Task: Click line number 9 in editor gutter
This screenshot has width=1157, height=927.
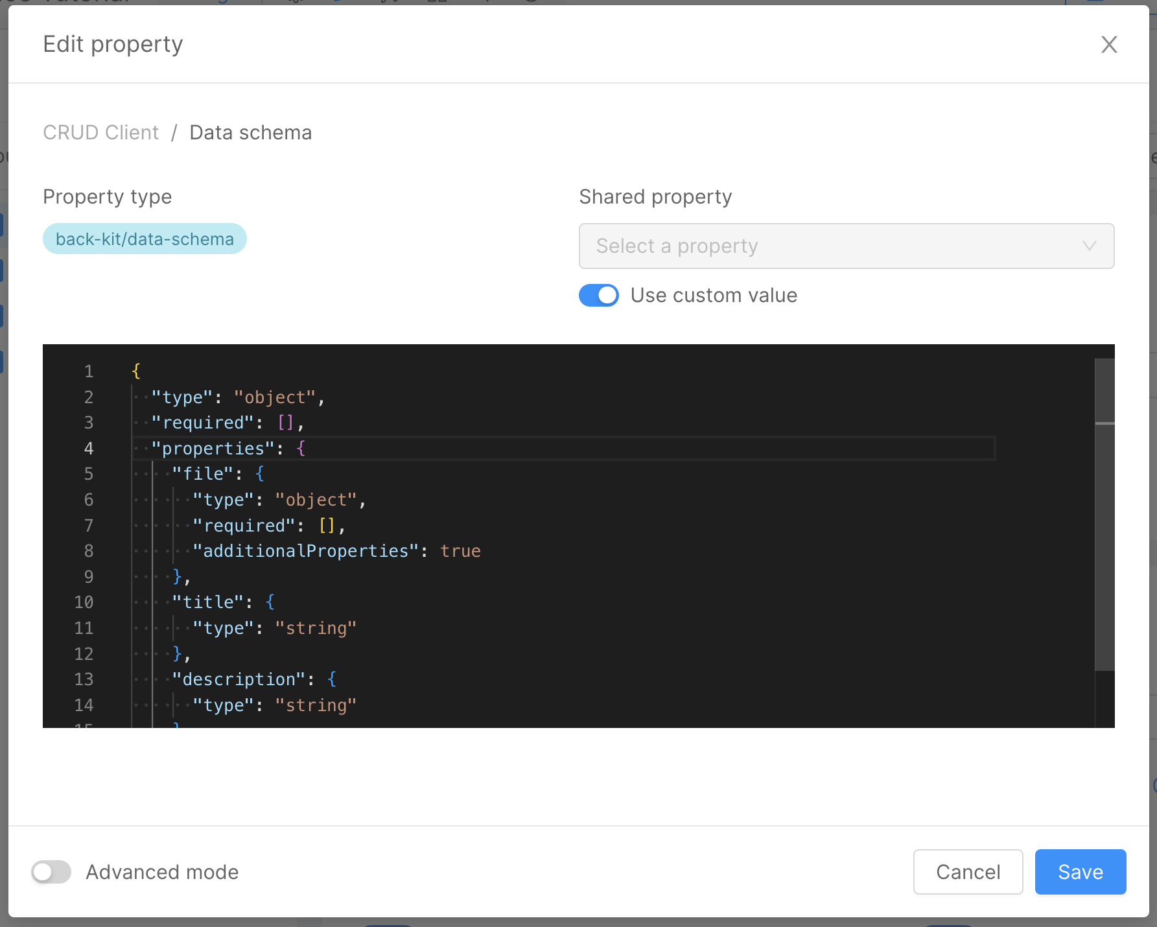Action: tap(89, 577)
